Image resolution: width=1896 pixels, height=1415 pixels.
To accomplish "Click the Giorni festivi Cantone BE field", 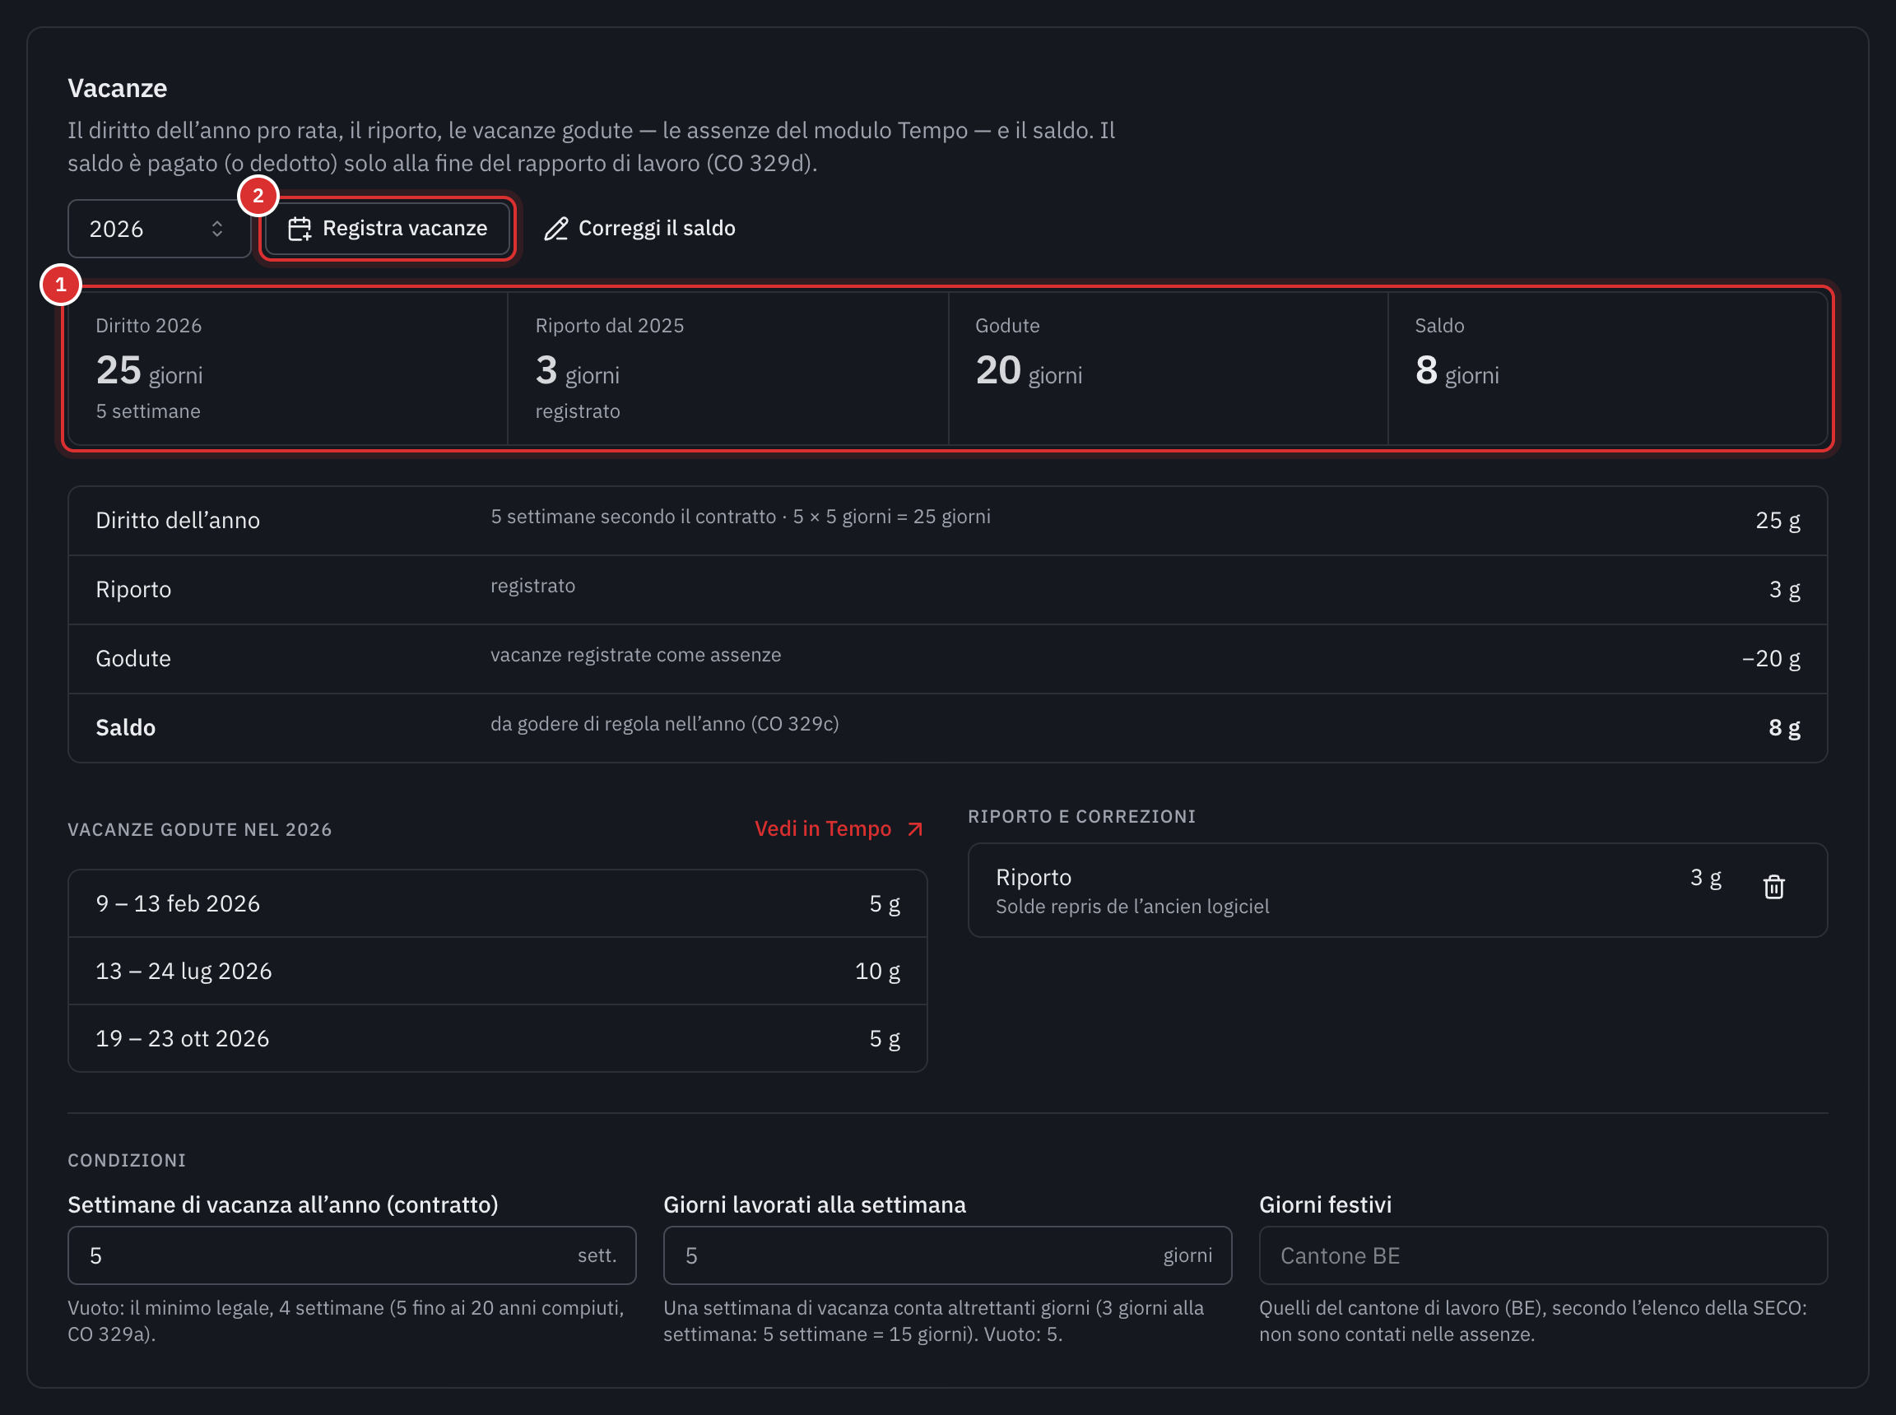I will click(1543, 1255).
